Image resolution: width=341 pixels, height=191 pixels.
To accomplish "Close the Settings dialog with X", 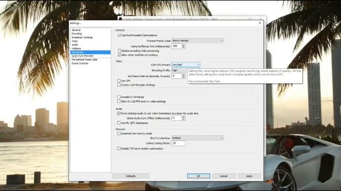I will [x=260, y=23].
